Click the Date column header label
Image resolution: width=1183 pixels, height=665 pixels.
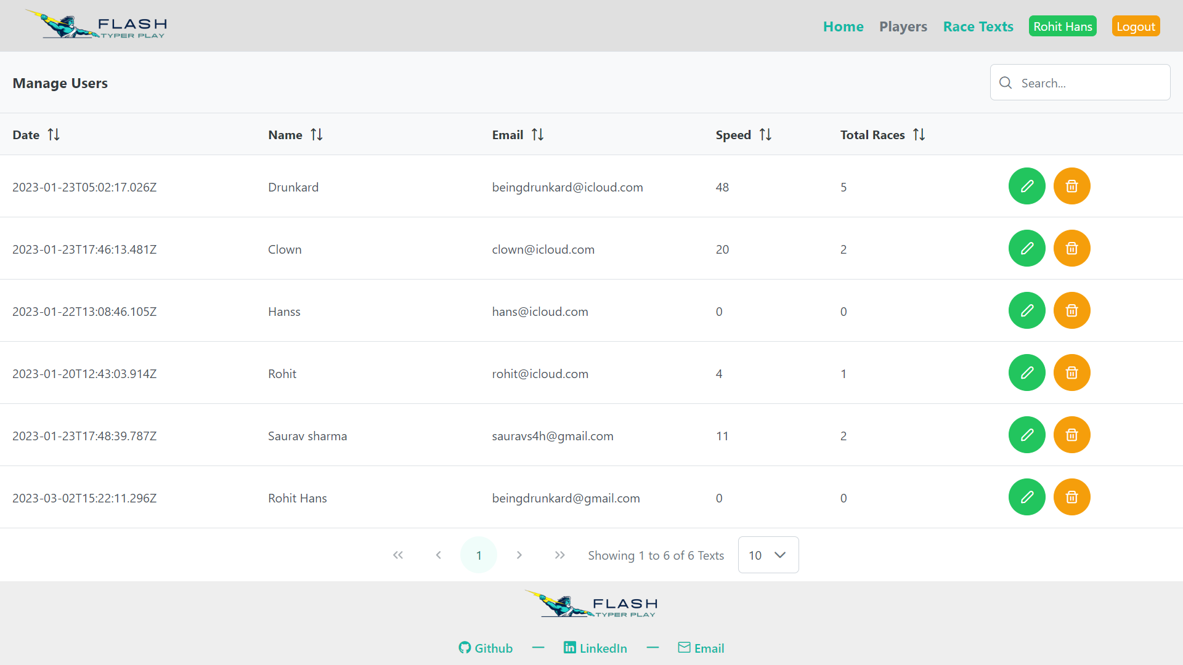pos(26,135)
